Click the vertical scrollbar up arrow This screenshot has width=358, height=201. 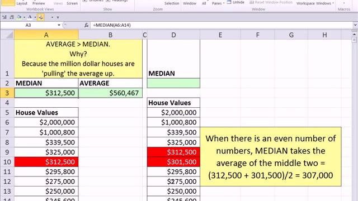tap(354, 35)
